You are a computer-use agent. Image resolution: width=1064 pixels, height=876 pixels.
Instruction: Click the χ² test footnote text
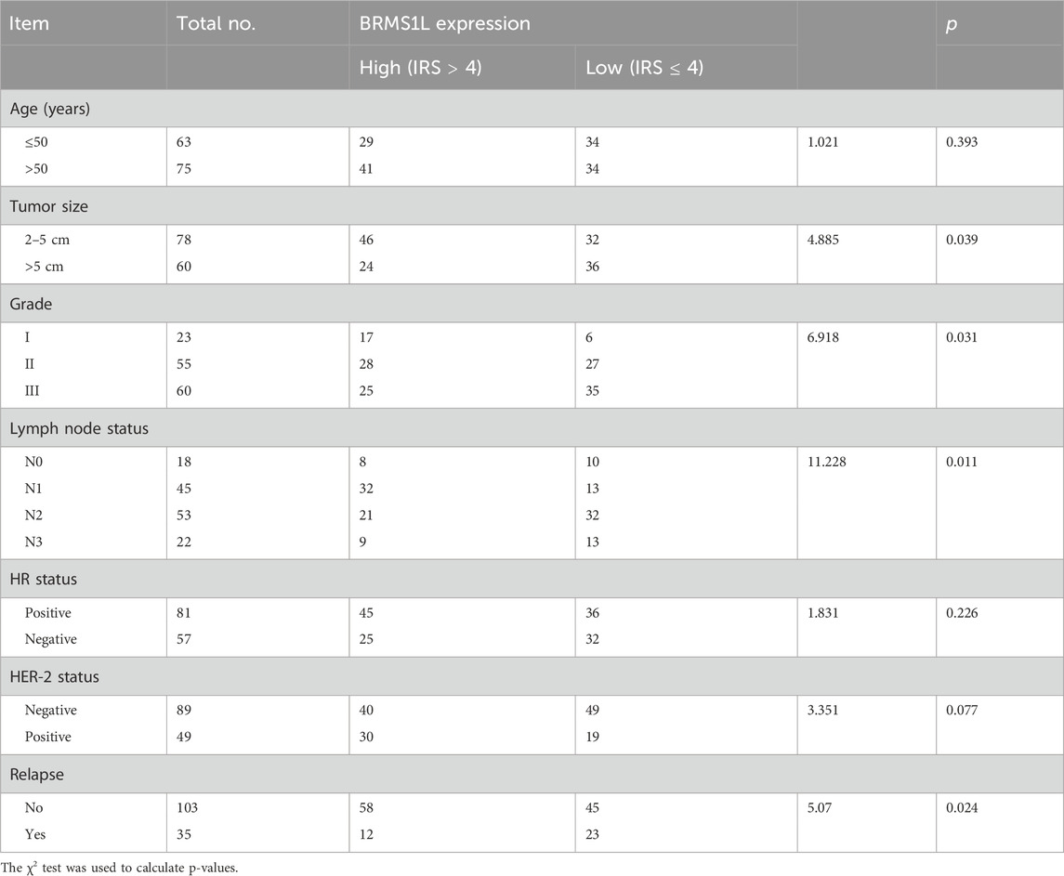click(120, 868)
